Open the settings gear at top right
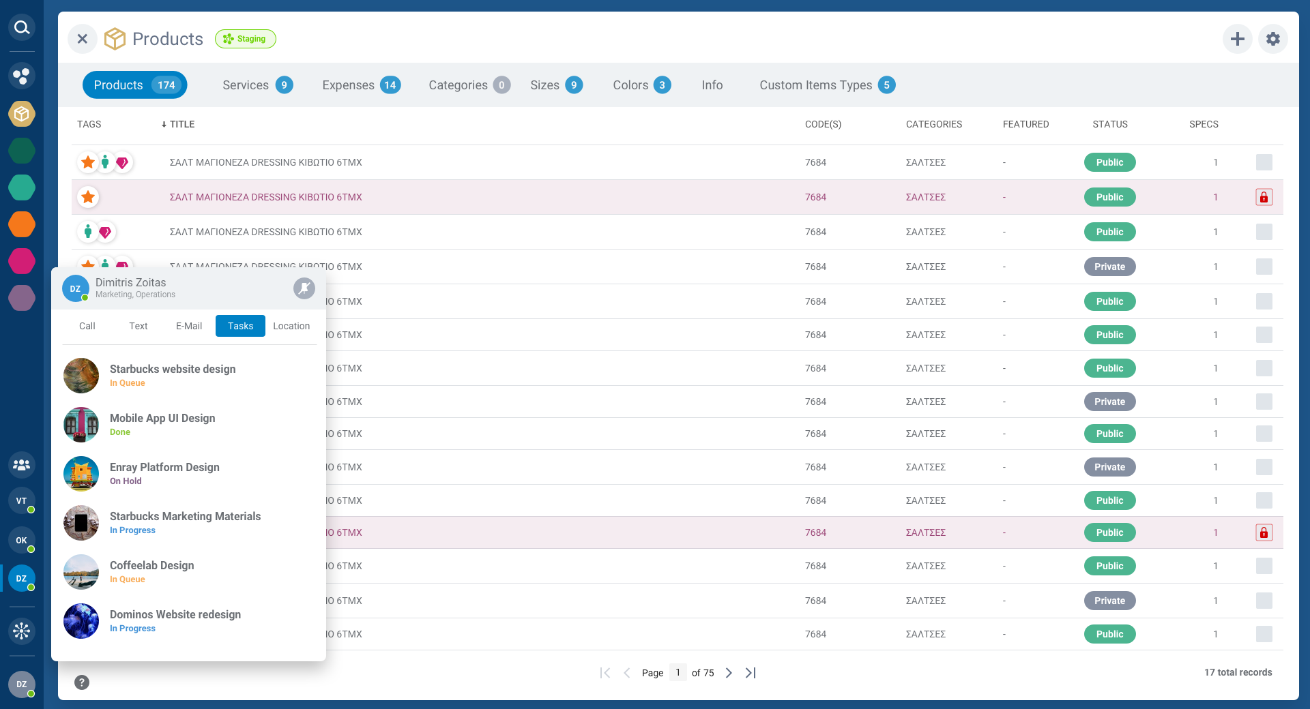1310x709 pixels. (x=1272, y=39)
